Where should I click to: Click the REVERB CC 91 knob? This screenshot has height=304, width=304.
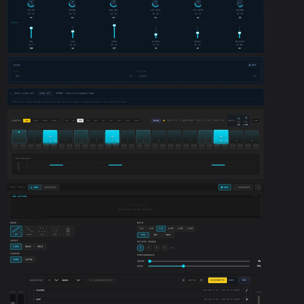(240, 4)
